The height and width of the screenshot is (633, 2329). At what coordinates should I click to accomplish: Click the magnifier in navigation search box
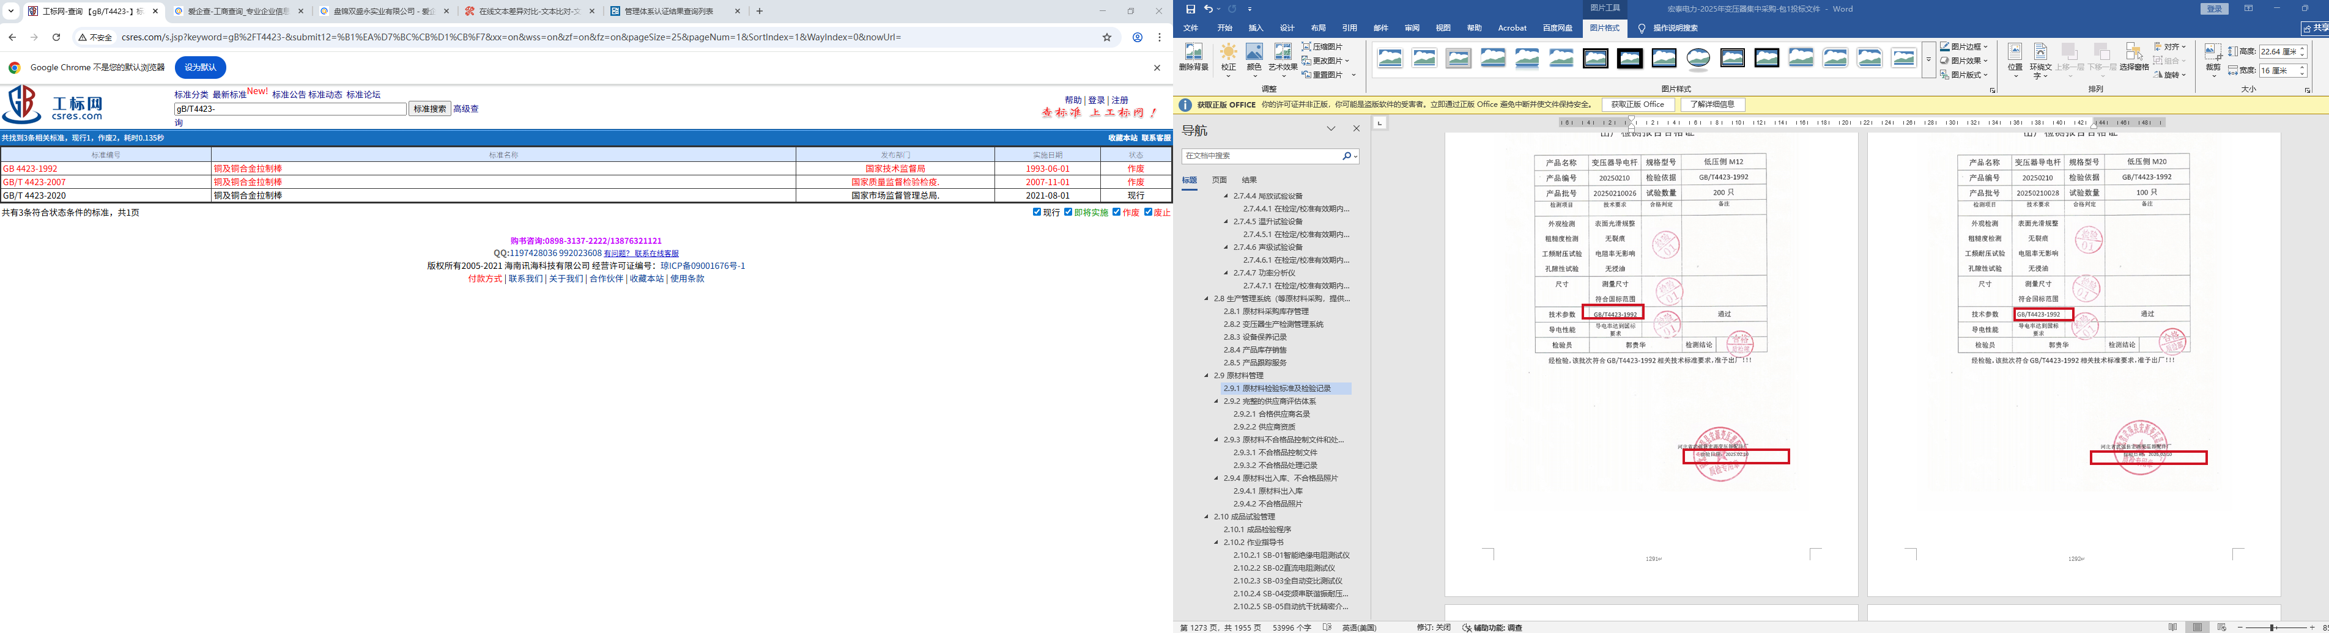[x=1346, y=156]
